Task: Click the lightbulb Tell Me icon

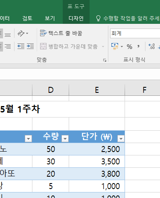Action: (98, 18)
